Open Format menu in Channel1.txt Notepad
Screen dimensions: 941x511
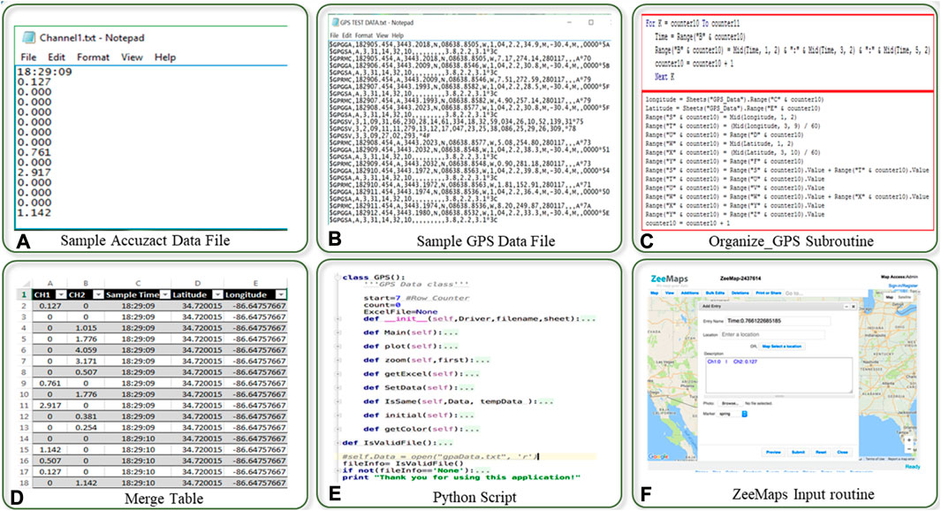(93, 57)
